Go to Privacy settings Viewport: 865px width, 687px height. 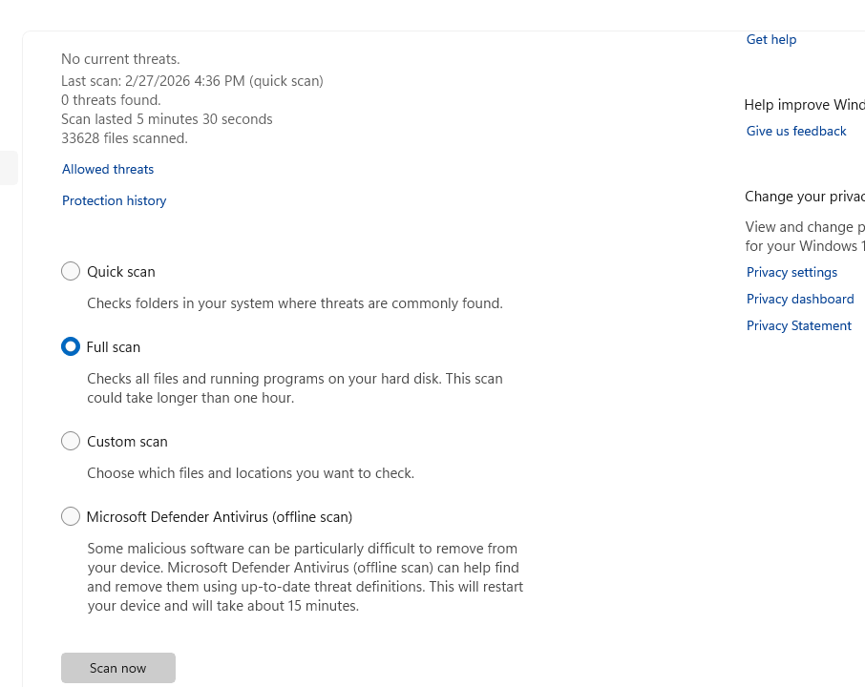point(791,272)
